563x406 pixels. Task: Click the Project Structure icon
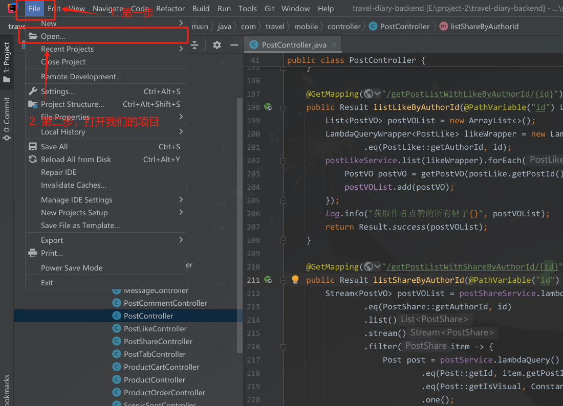(33, 104)
